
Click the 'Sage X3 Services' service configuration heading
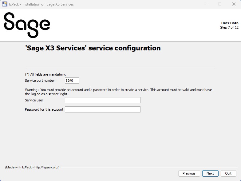pyautogui.click(x=93, y=48)
